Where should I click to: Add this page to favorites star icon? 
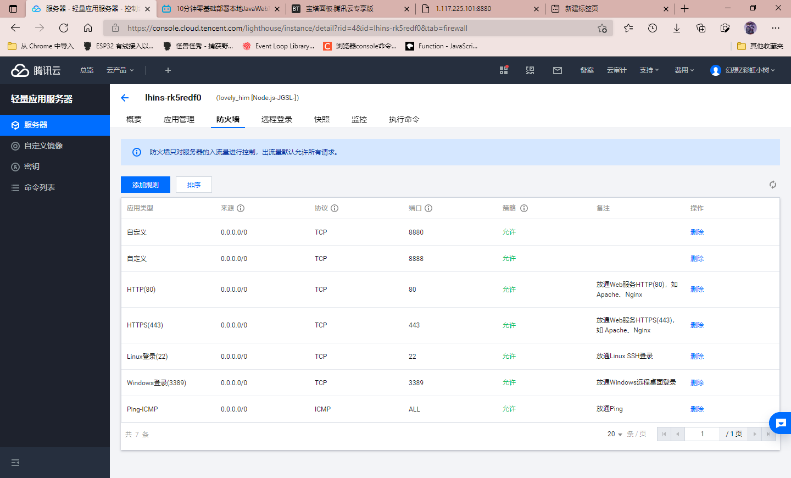tap(602, 28)
